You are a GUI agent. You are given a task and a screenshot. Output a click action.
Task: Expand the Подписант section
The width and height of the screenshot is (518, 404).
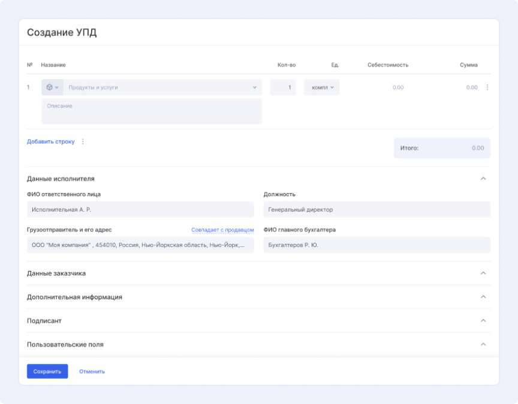tap(483, 321)
